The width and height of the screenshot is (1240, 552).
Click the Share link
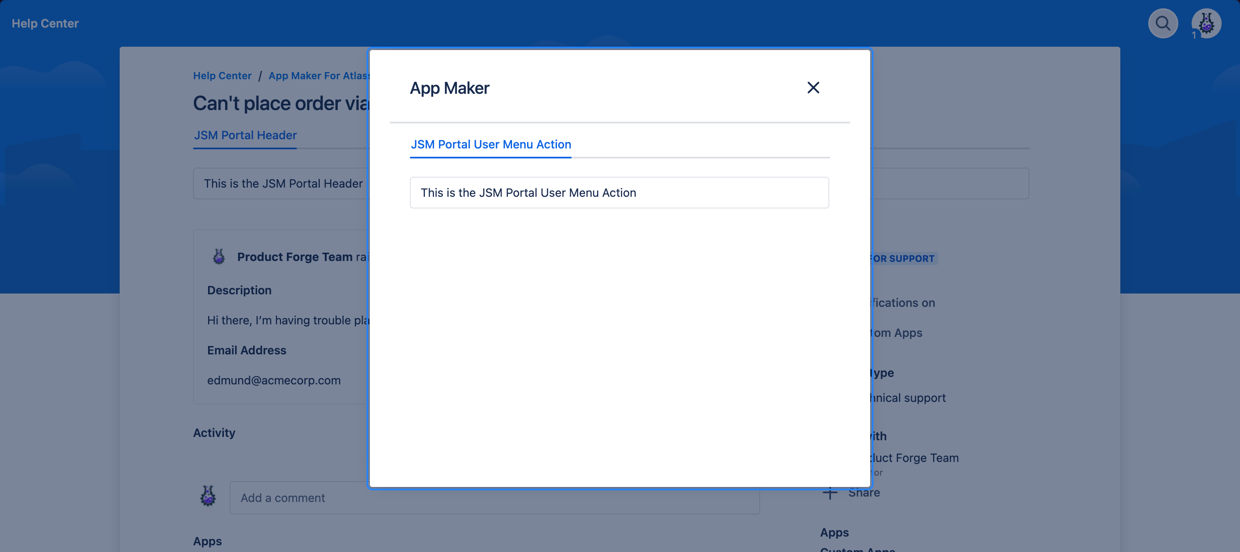point(864,492)
